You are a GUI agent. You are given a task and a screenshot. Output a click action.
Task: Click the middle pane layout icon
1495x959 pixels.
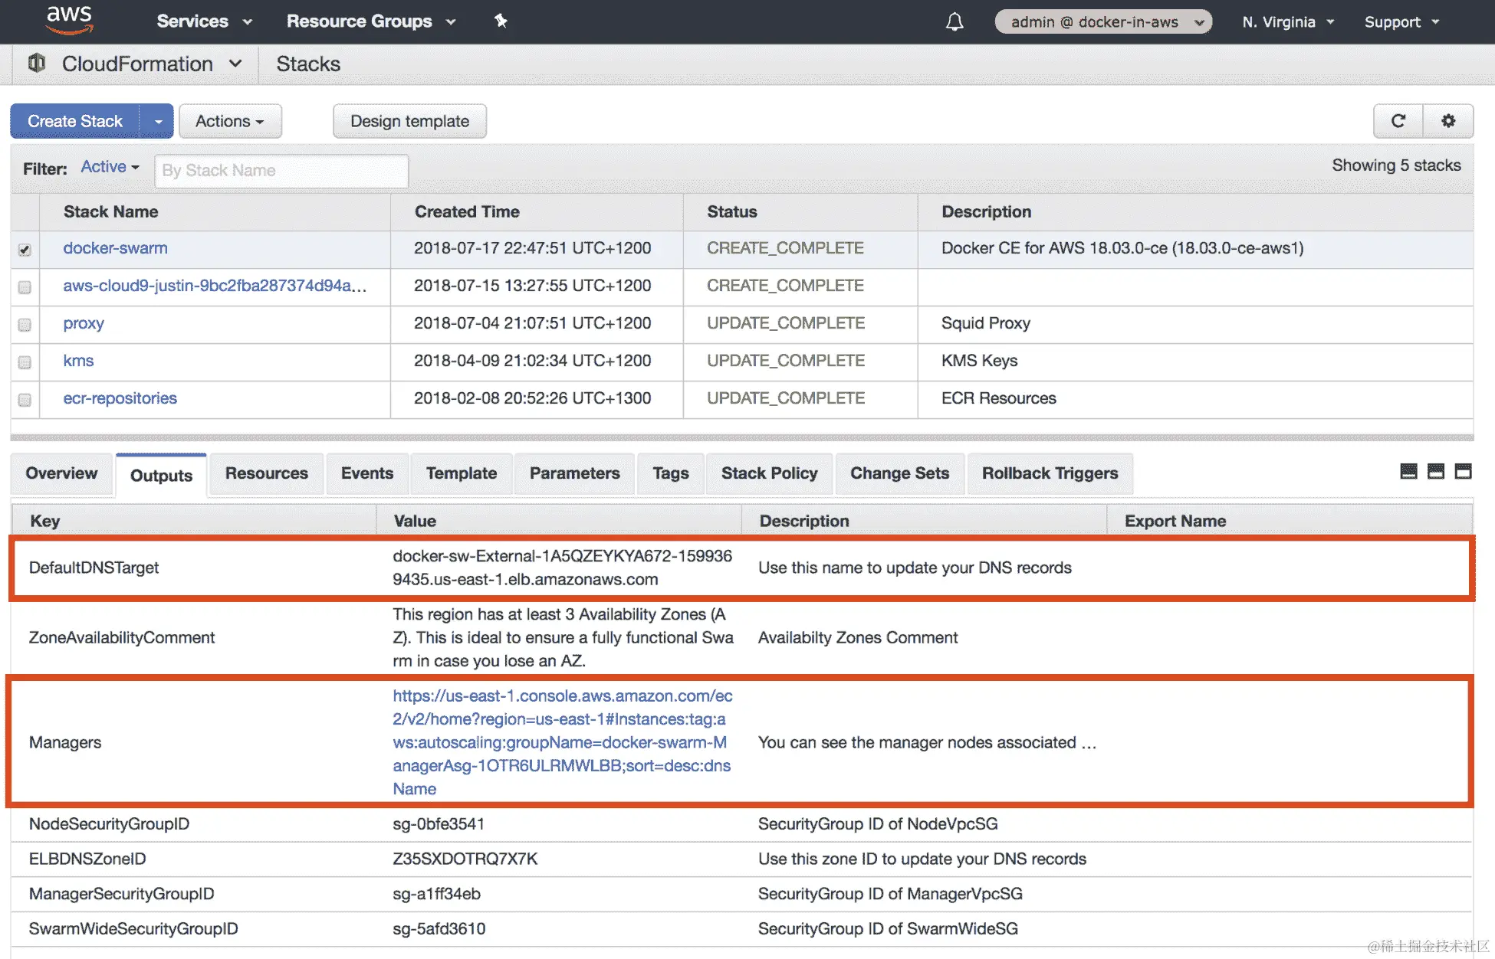pos(1436,472)
